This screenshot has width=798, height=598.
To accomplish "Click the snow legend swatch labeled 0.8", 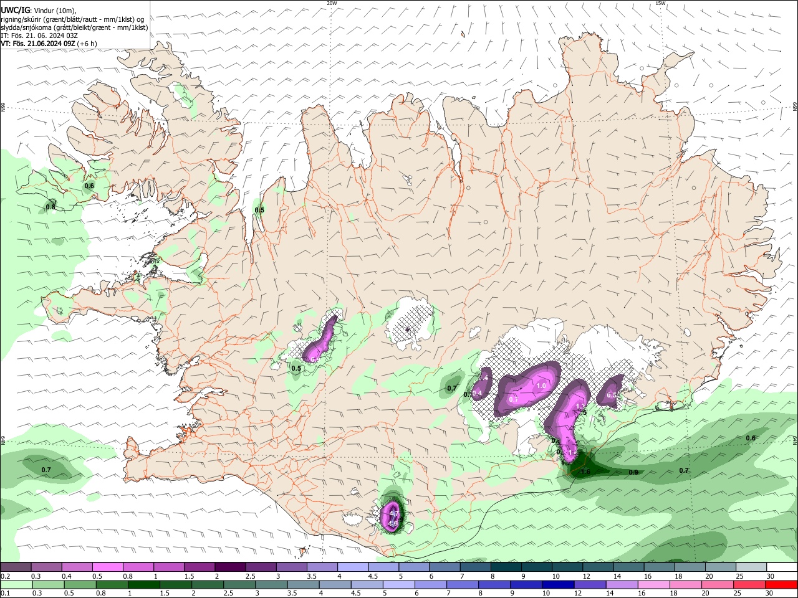I will coord(138,567).
